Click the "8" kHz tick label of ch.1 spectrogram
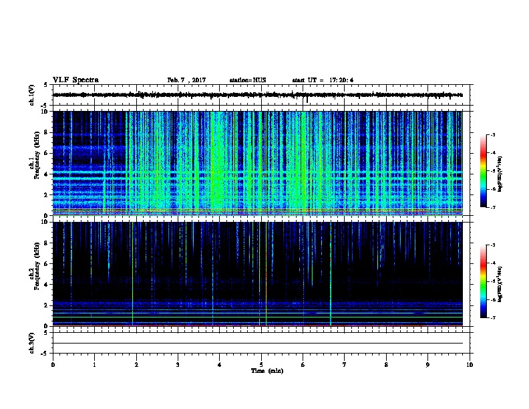529x409 pixels. click(x=46, y=132)
